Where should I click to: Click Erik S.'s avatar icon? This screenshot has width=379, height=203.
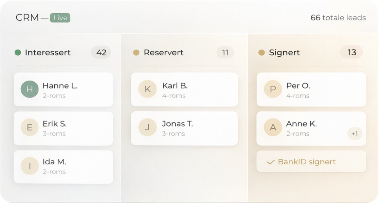[x=30, y=127]
